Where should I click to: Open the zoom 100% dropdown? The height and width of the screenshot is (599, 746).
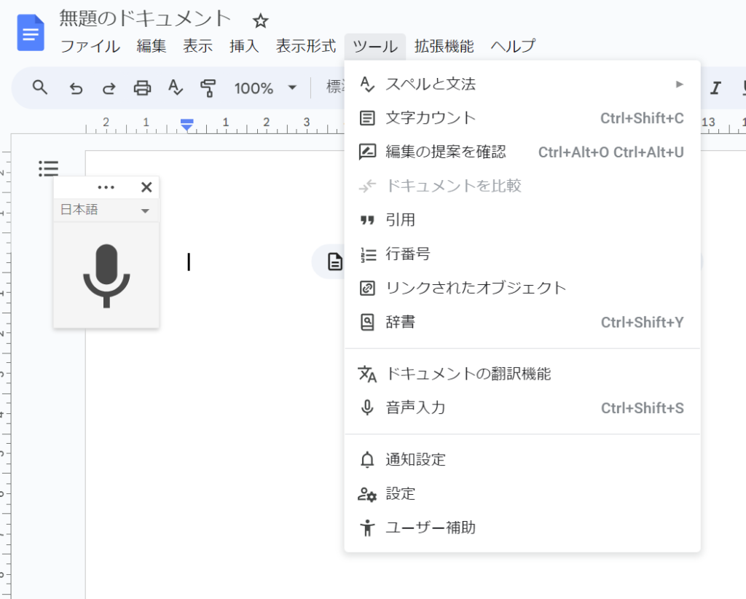265,88
